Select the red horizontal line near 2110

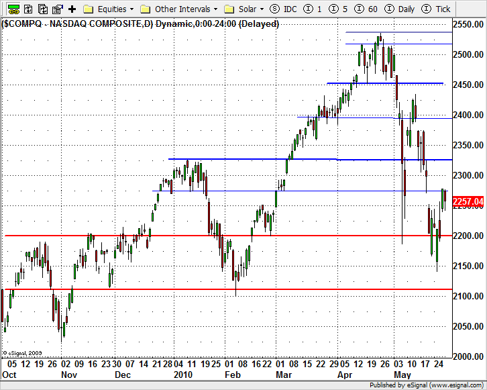pyautogui.click(x=228, y=289)
